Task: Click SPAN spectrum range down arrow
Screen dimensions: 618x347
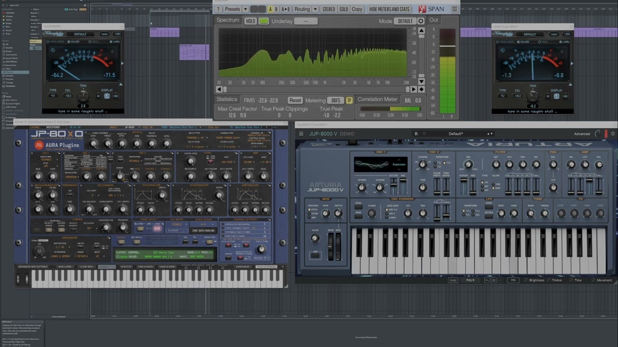Action: 421,81
